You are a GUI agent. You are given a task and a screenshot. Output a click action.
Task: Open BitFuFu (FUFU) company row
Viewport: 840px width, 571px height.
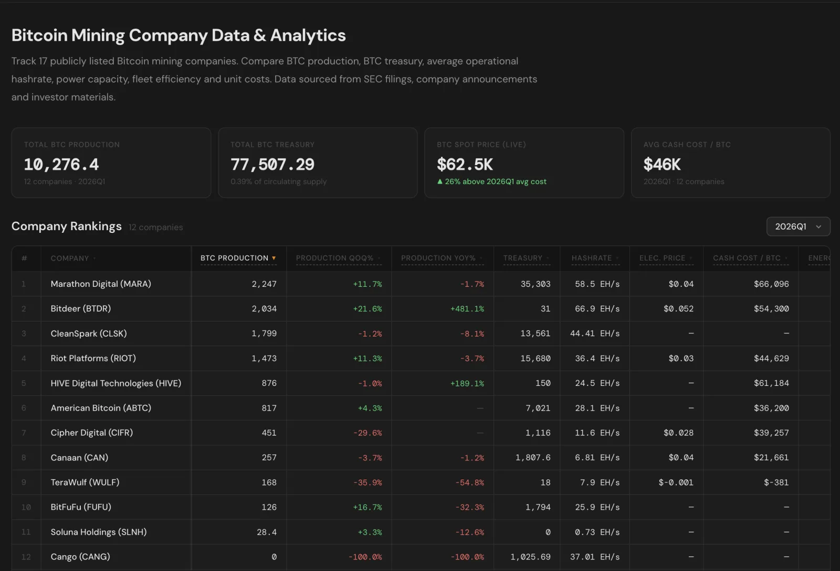[421, 507]
